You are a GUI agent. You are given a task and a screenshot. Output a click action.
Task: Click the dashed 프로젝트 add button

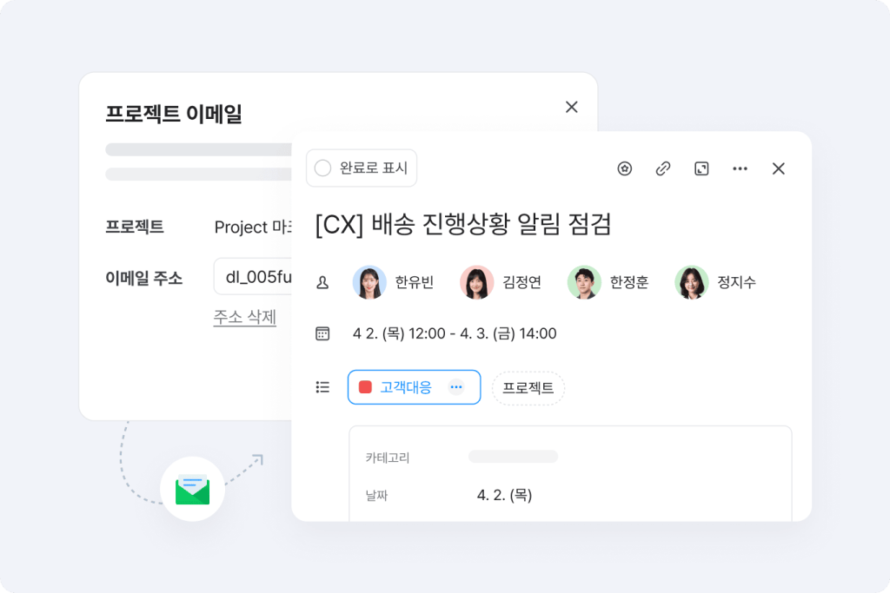(x=528, y=388)
